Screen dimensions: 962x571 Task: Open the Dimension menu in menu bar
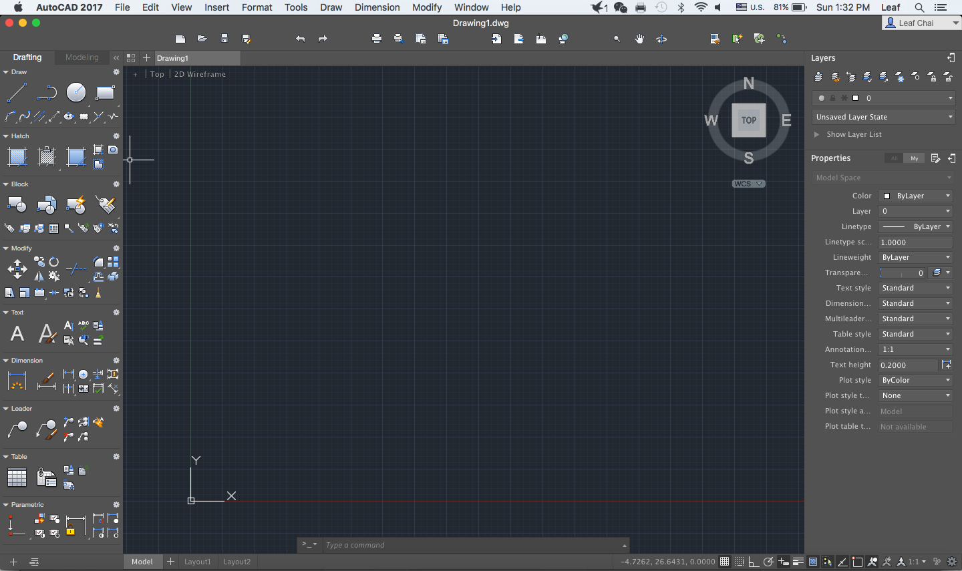pos(377,7)
